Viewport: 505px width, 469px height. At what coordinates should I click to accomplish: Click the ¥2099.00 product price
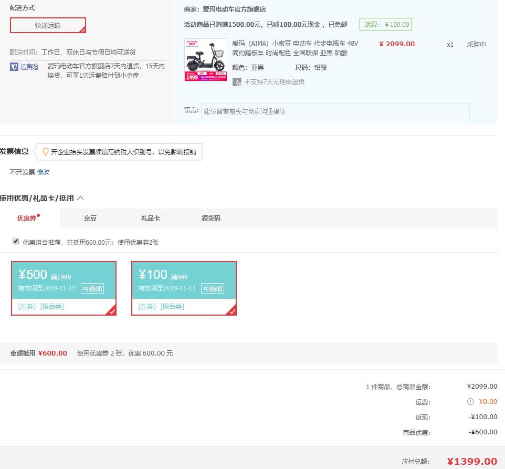(x=397, y=44)
